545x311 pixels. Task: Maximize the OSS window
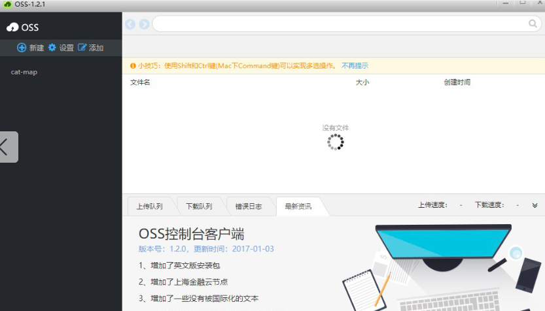coord(522,3)
